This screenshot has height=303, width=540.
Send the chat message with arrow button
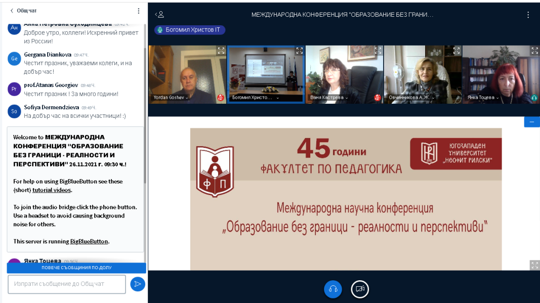click(x=138, y=284)
